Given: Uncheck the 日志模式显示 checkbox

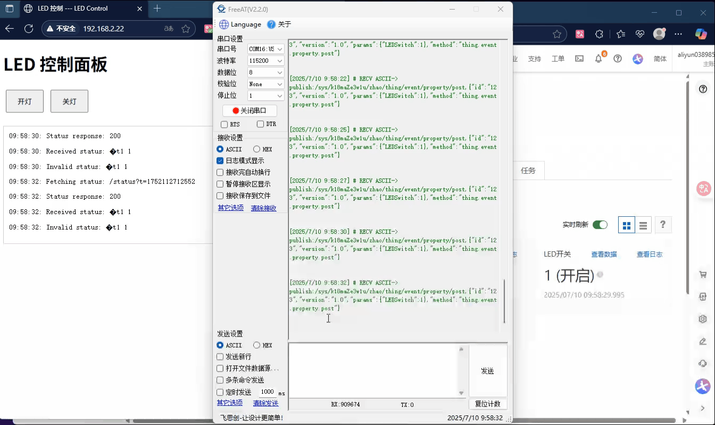Looking at the screenshot, I should (220, 161).
